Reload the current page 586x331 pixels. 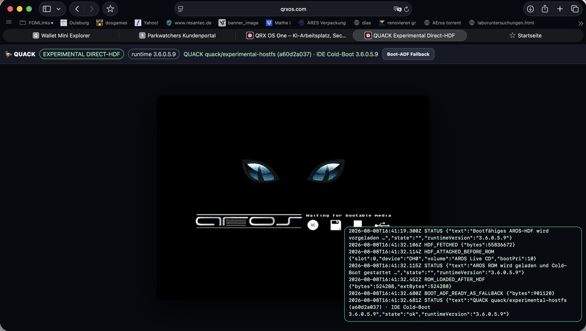[407, 9]
